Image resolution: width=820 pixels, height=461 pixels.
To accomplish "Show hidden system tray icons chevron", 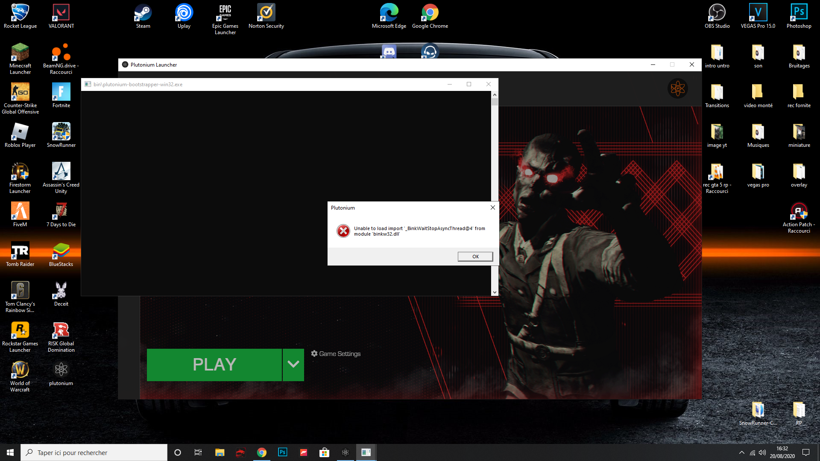I will tap(742, 452).
